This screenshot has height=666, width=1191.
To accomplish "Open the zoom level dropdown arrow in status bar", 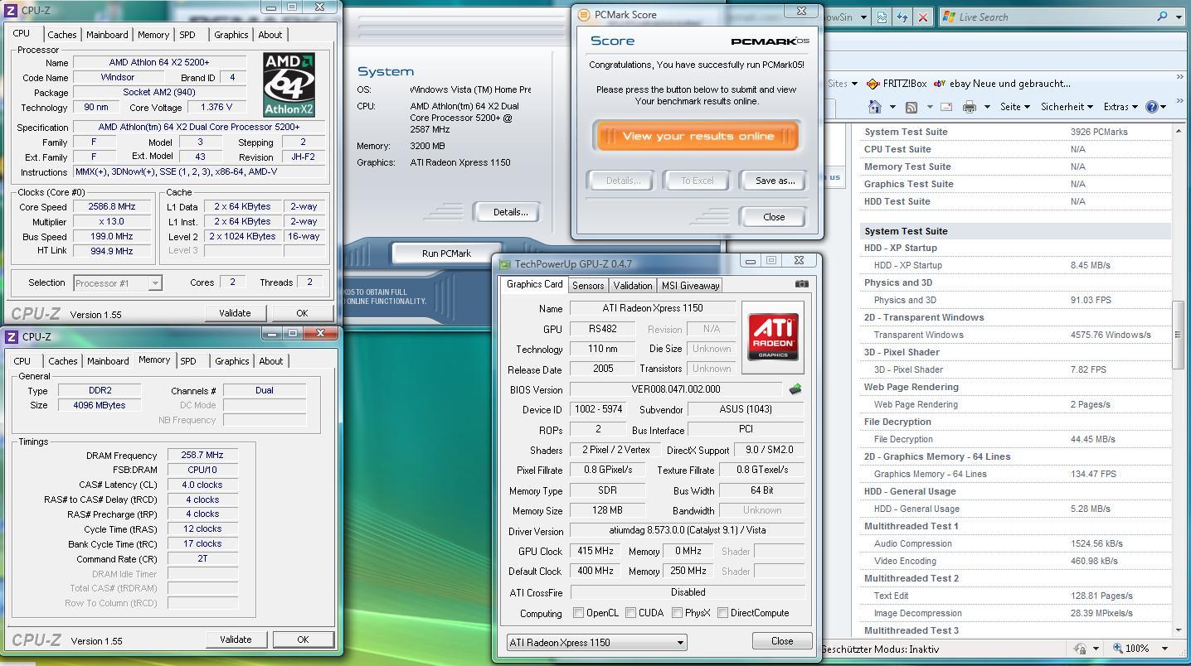I will pos(1164,649).
